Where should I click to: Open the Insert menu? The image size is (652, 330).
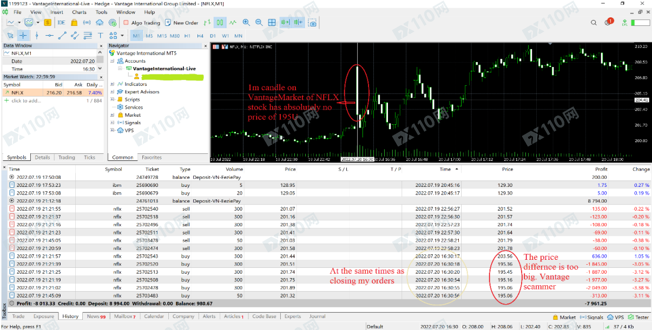pos(56,12)
